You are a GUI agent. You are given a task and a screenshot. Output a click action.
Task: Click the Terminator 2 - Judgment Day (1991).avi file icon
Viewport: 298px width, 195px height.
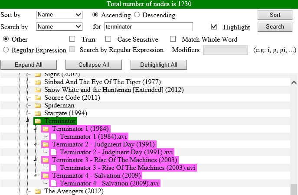click(x=54, y=152)
